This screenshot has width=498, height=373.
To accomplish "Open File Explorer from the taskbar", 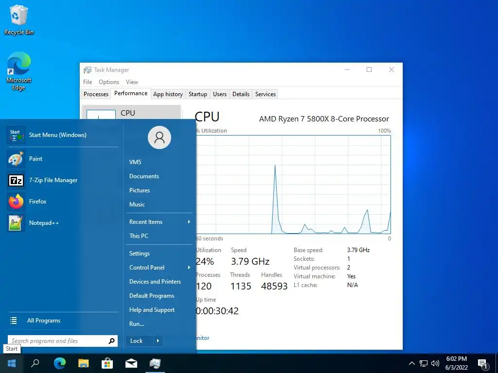I will (84, 363).
